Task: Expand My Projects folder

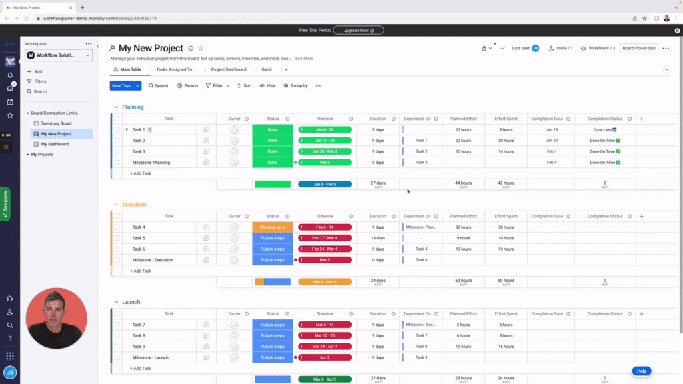Action: pos(28,155)
